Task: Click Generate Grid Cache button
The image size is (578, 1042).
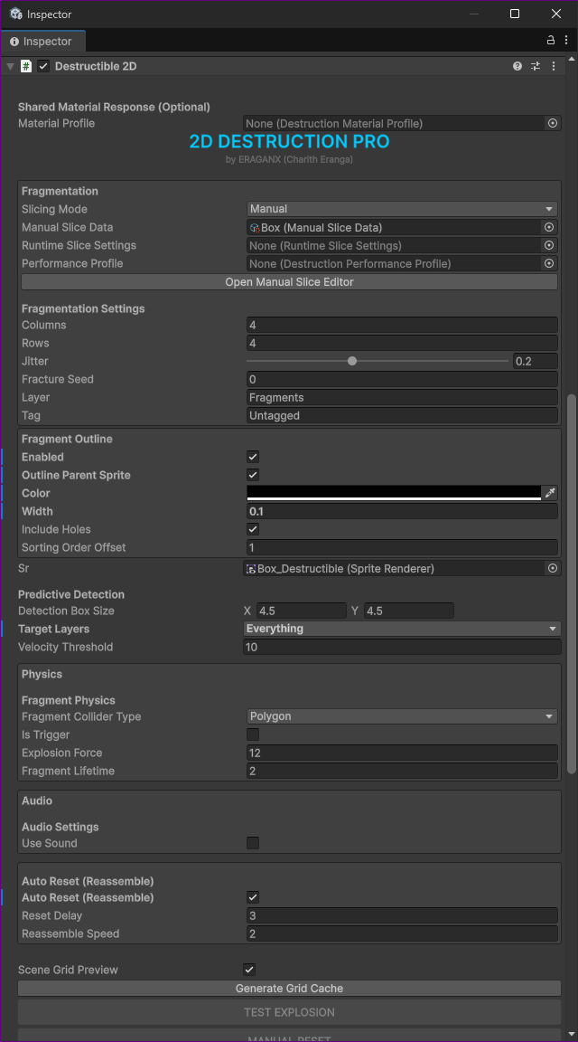Action: pyautogui.click(x=289, y=988)
